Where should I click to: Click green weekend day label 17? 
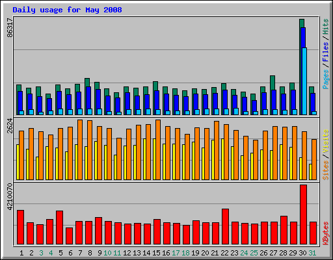click(x=176, y=253)
